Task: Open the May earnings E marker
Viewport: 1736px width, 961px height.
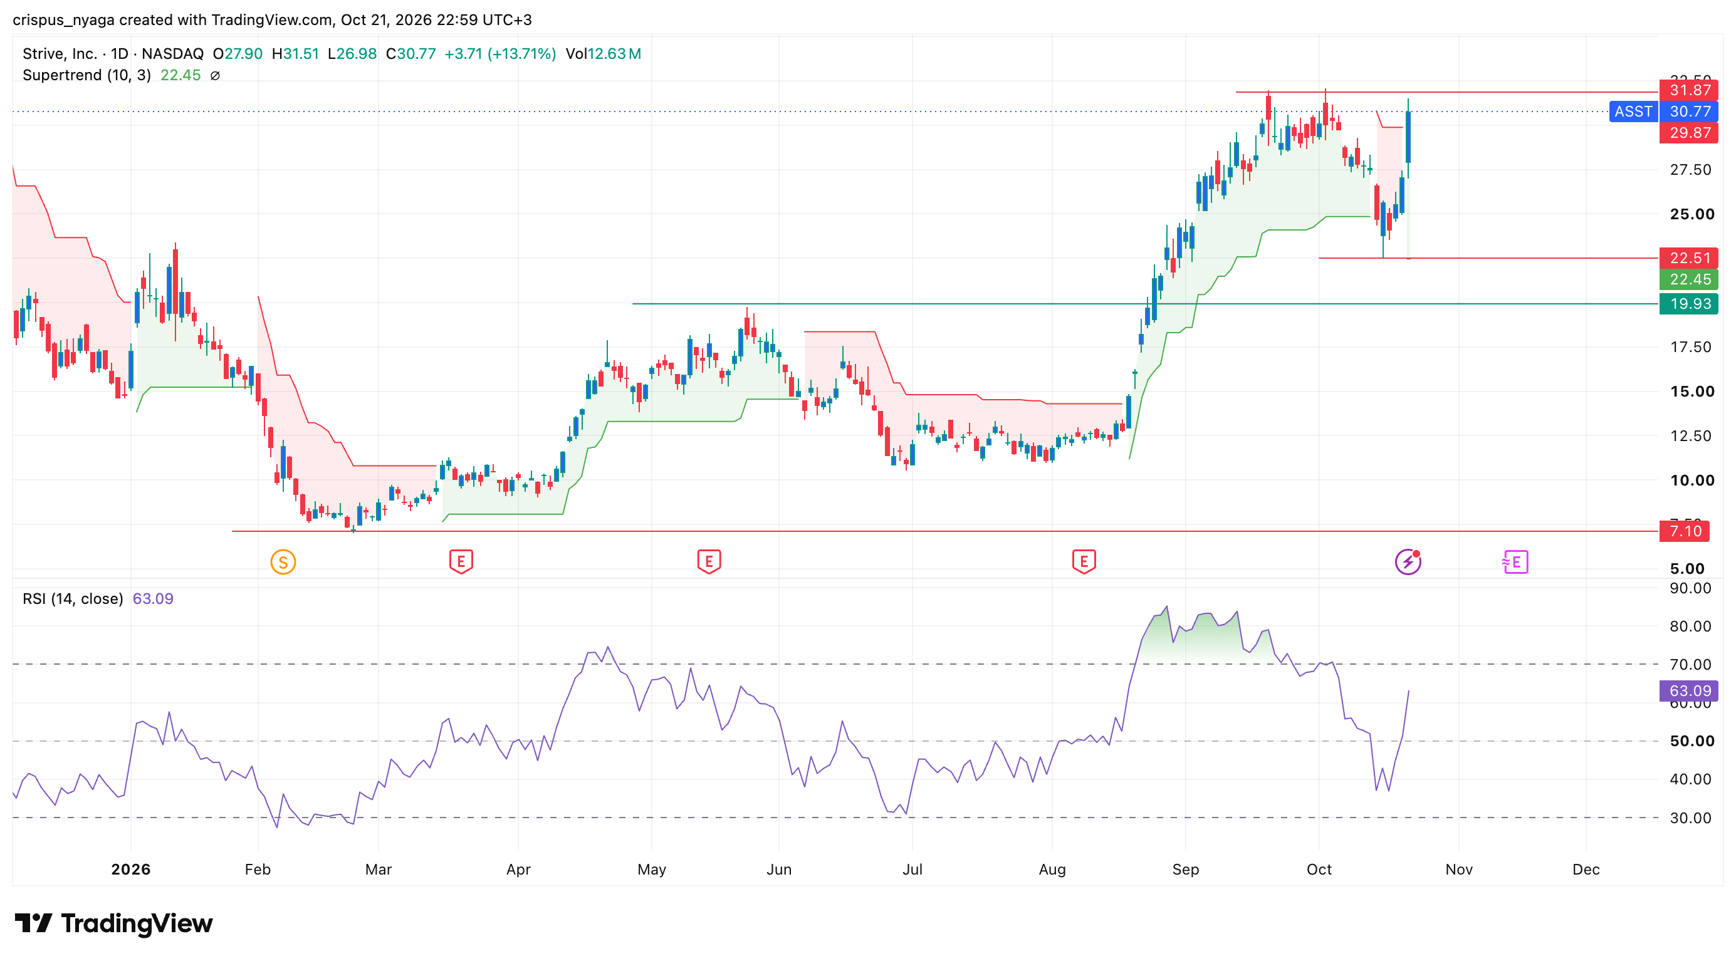Action: [709, 562]
